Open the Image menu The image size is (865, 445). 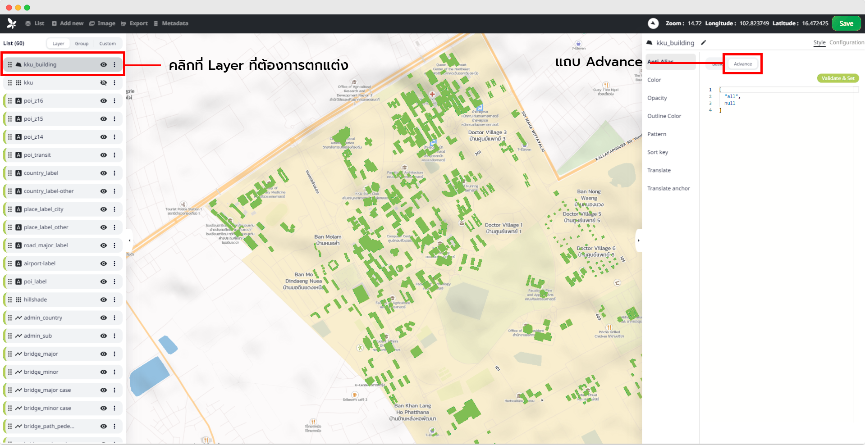point(102,23)
